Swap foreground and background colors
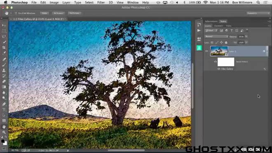The width and height of the screenshot is (272, 153). (5, 137)
